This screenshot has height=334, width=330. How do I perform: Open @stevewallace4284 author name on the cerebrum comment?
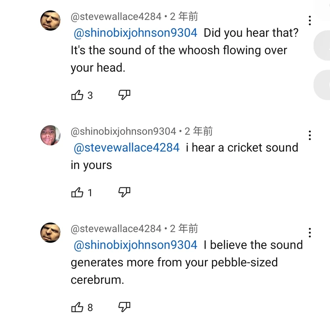click(x=116, y=229)
